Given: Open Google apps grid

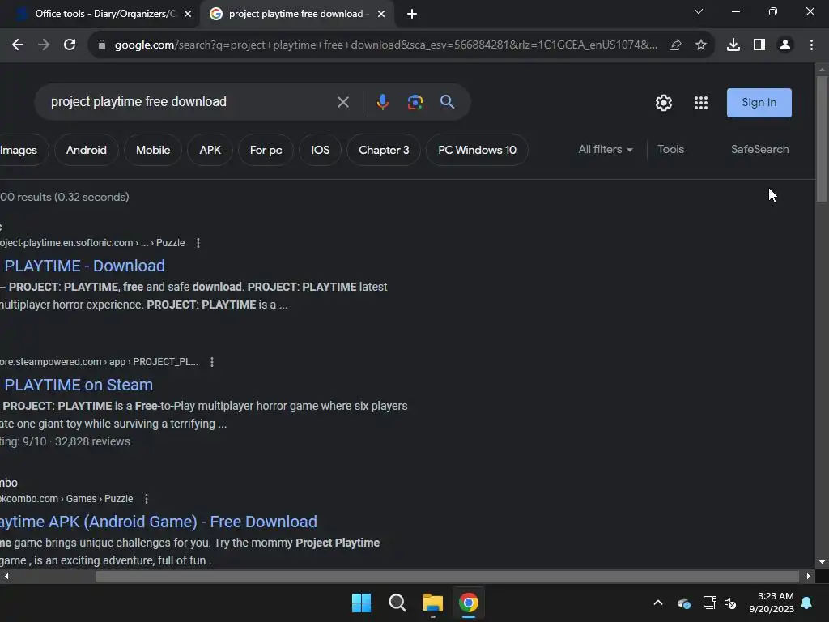Looking at the screenshot, I should coord(700,103).
